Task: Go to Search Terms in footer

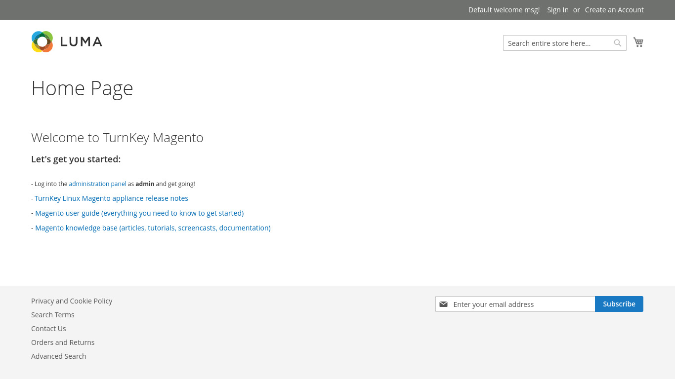Action: [x=53, y=315]
